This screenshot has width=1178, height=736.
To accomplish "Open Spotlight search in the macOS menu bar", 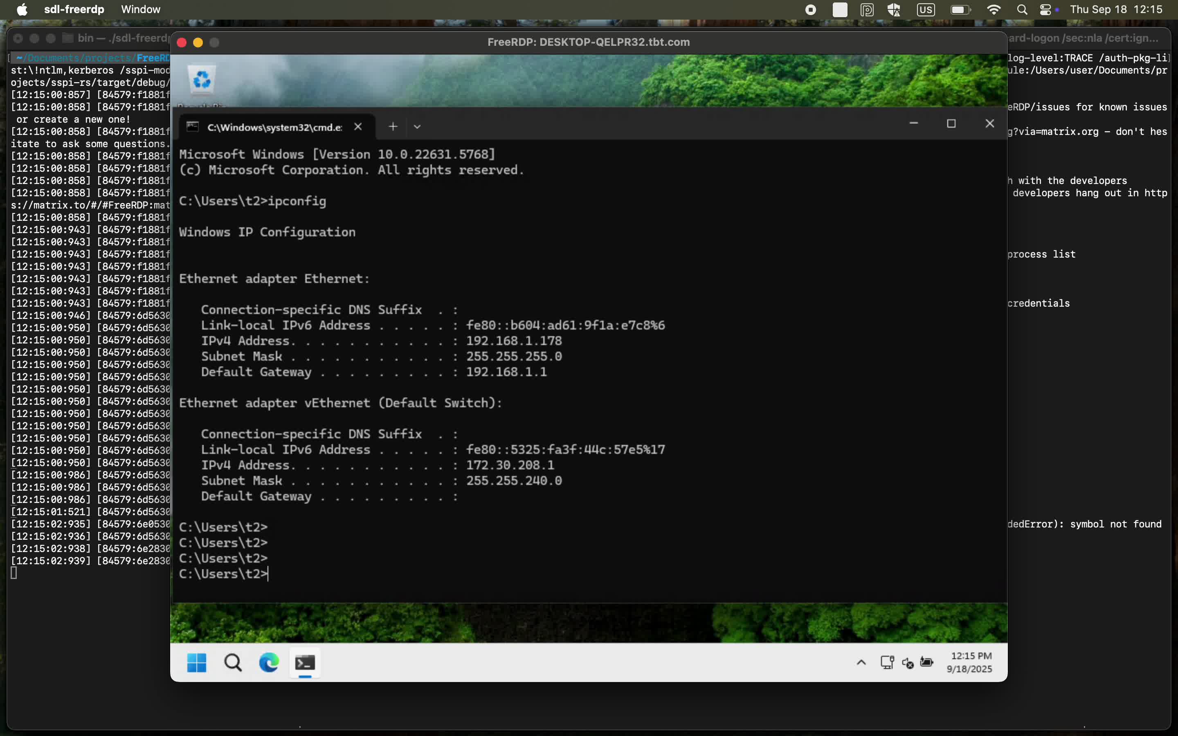I will pos(1022,9).
